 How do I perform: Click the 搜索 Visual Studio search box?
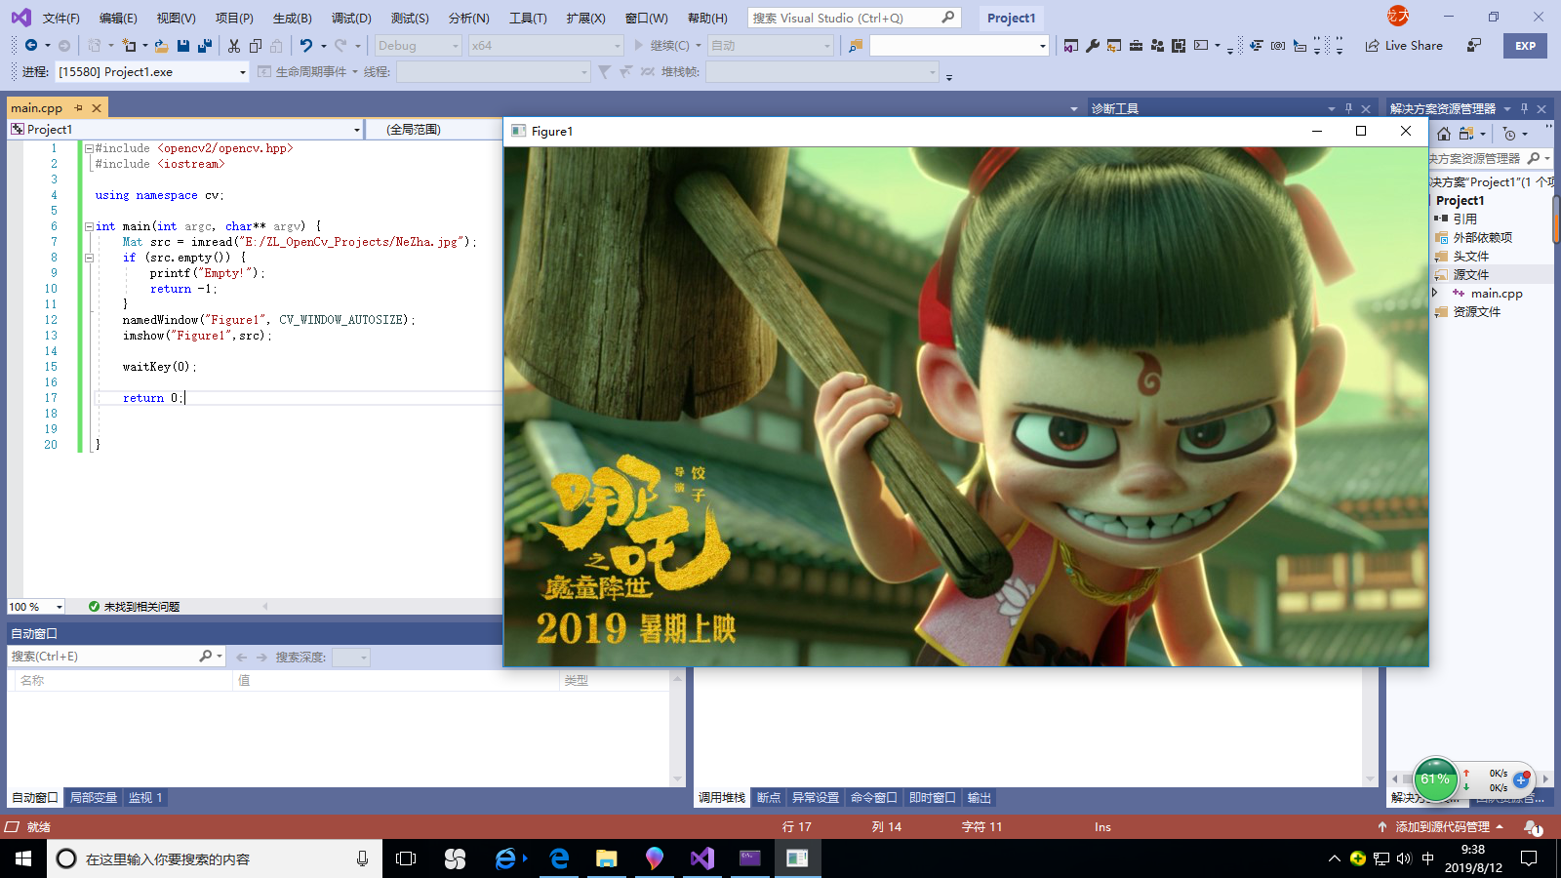[x=854, y=18]
